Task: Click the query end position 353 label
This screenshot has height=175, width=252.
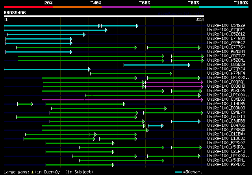Action: pos(199,19)
